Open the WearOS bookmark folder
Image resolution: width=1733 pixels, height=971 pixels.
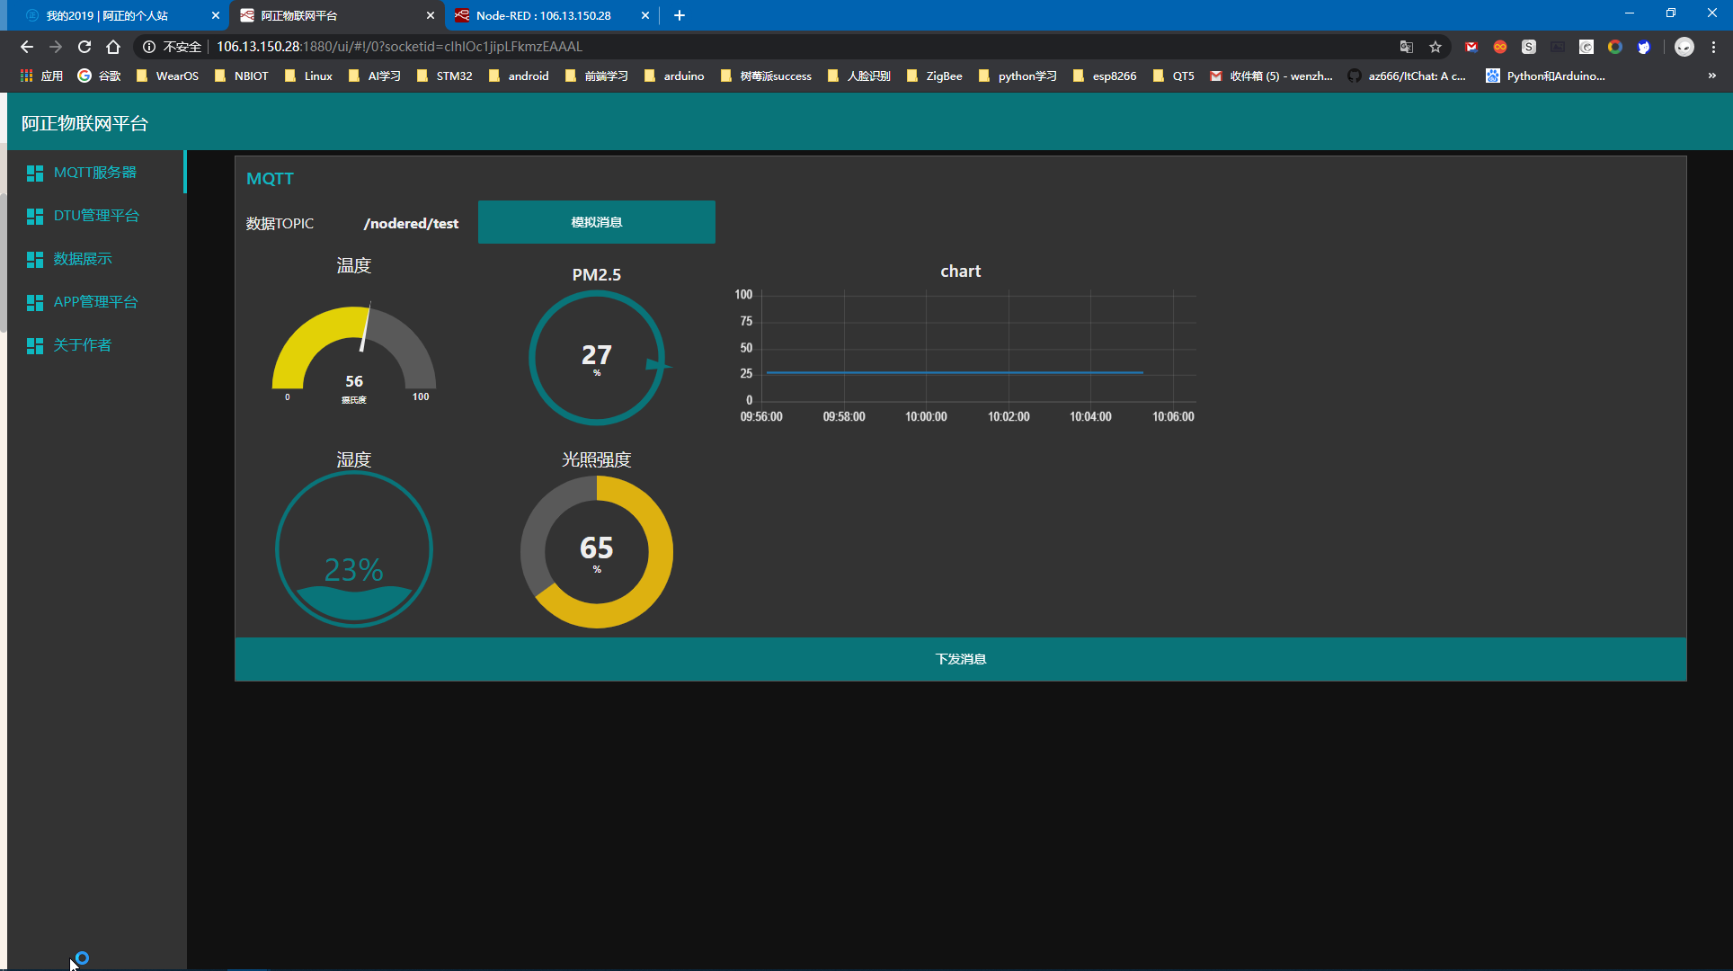coord(168,76)
